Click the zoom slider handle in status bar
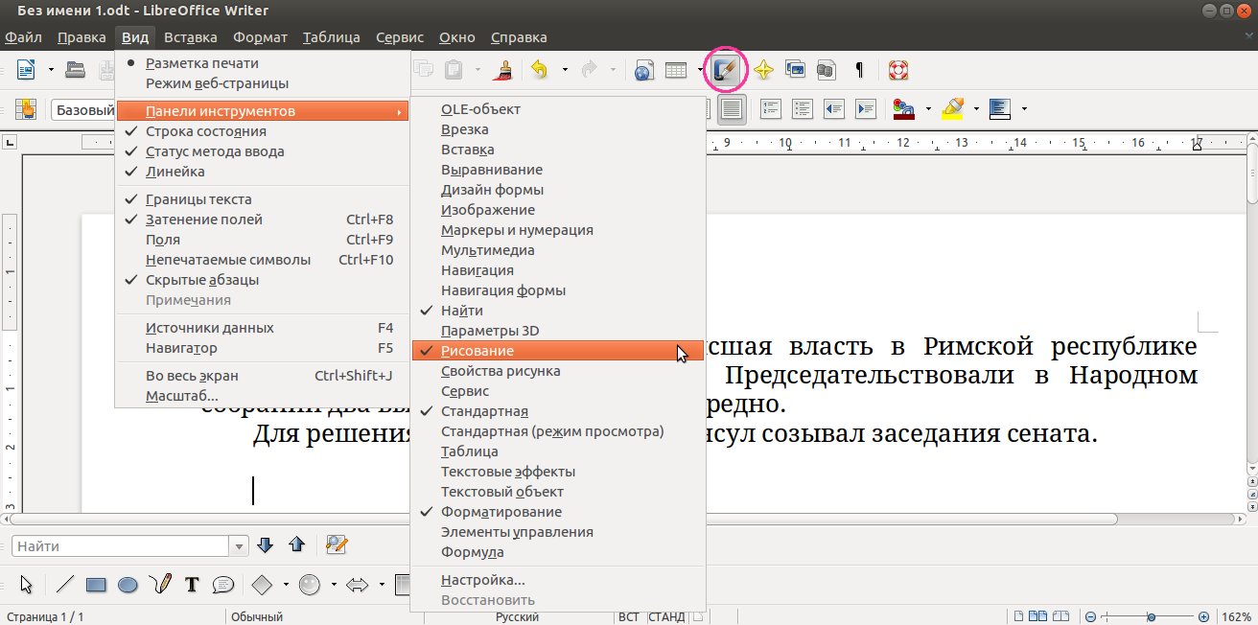 coord(1151,616)
